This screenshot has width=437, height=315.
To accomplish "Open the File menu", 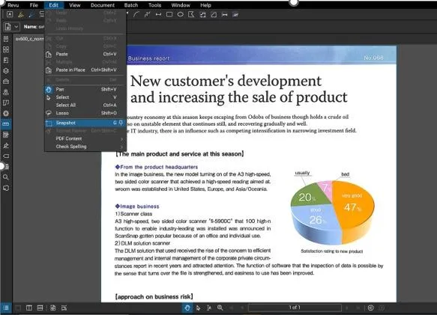I will click(34, 5).
